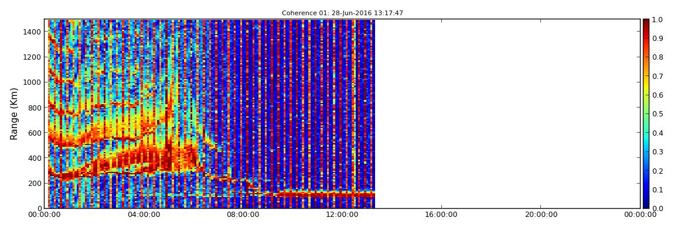Click the 'Range (Km)' y-axis label

[14, 113]
